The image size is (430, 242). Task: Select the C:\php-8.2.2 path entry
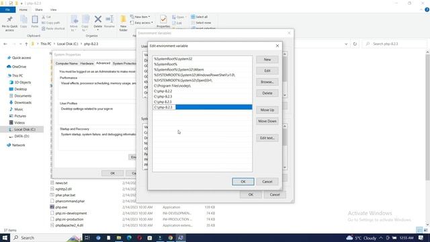[x=202, y=91]
